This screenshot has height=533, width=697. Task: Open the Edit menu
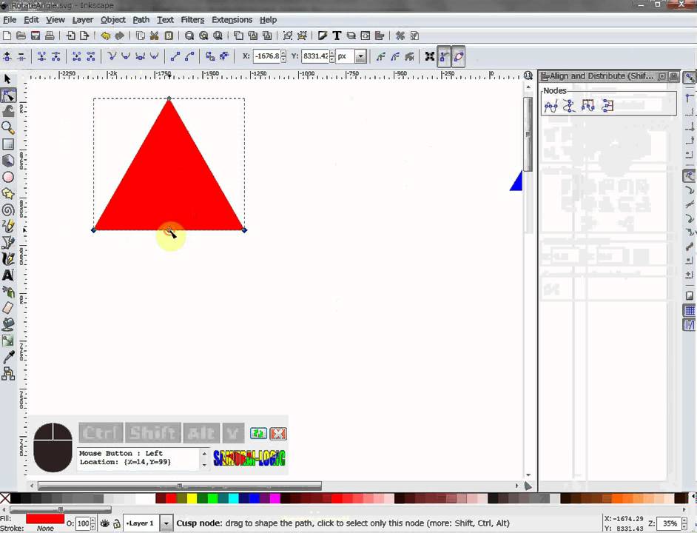click(31, 19)
